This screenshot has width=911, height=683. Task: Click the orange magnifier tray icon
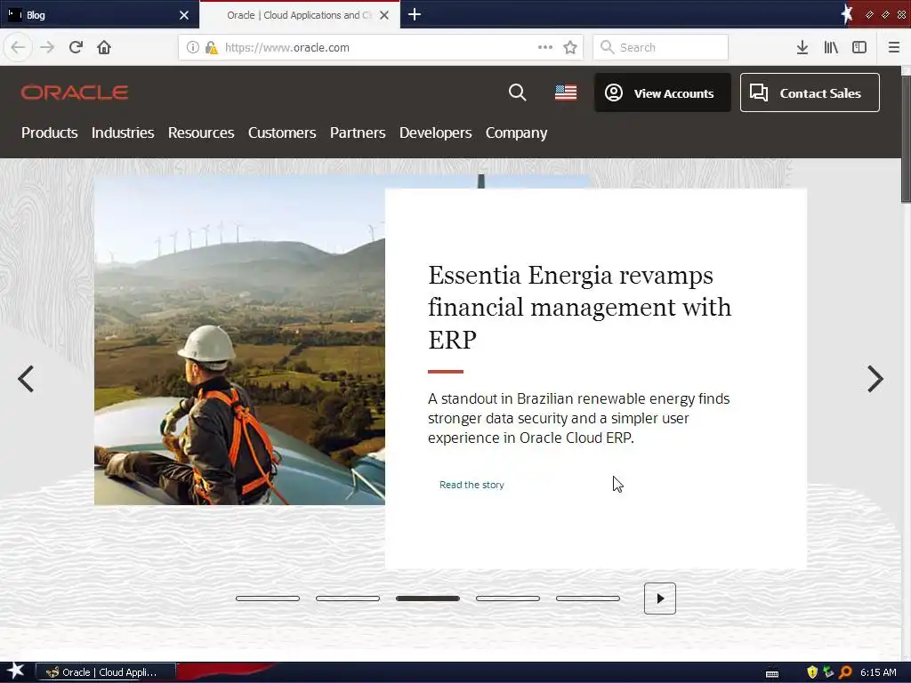point(845,672)
